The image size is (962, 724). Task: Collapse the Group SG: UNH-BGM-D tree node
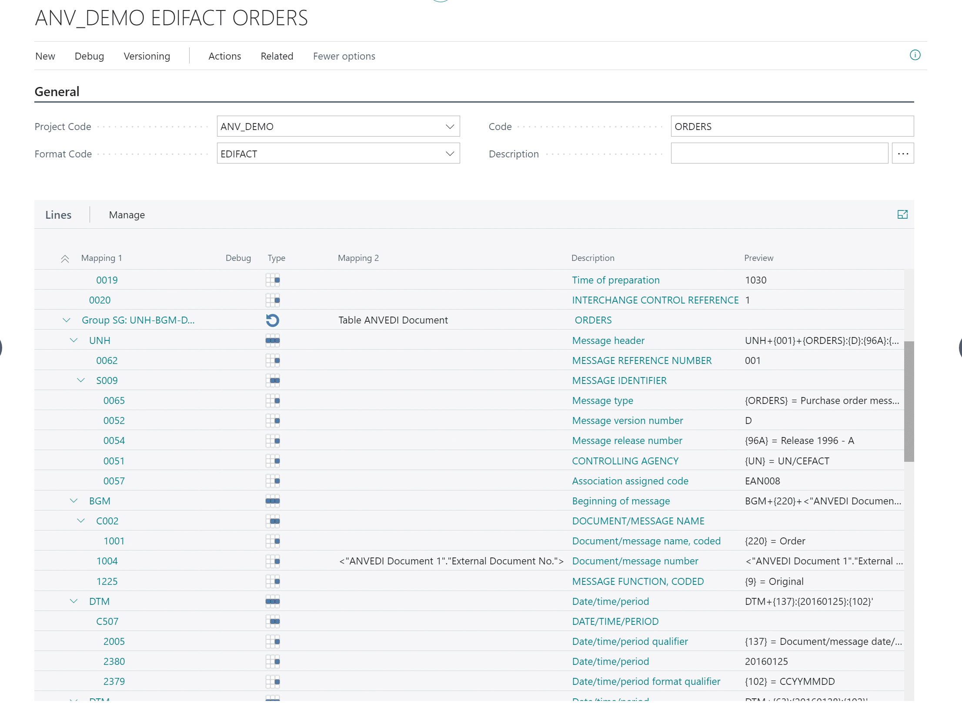coord(67,320)
